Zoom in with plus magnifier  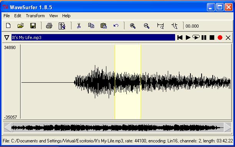[x=132, y=26]
